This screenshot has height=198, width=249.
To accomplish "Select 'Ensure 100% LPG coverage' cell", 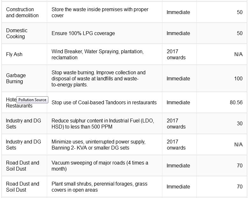I will [104, 33].
